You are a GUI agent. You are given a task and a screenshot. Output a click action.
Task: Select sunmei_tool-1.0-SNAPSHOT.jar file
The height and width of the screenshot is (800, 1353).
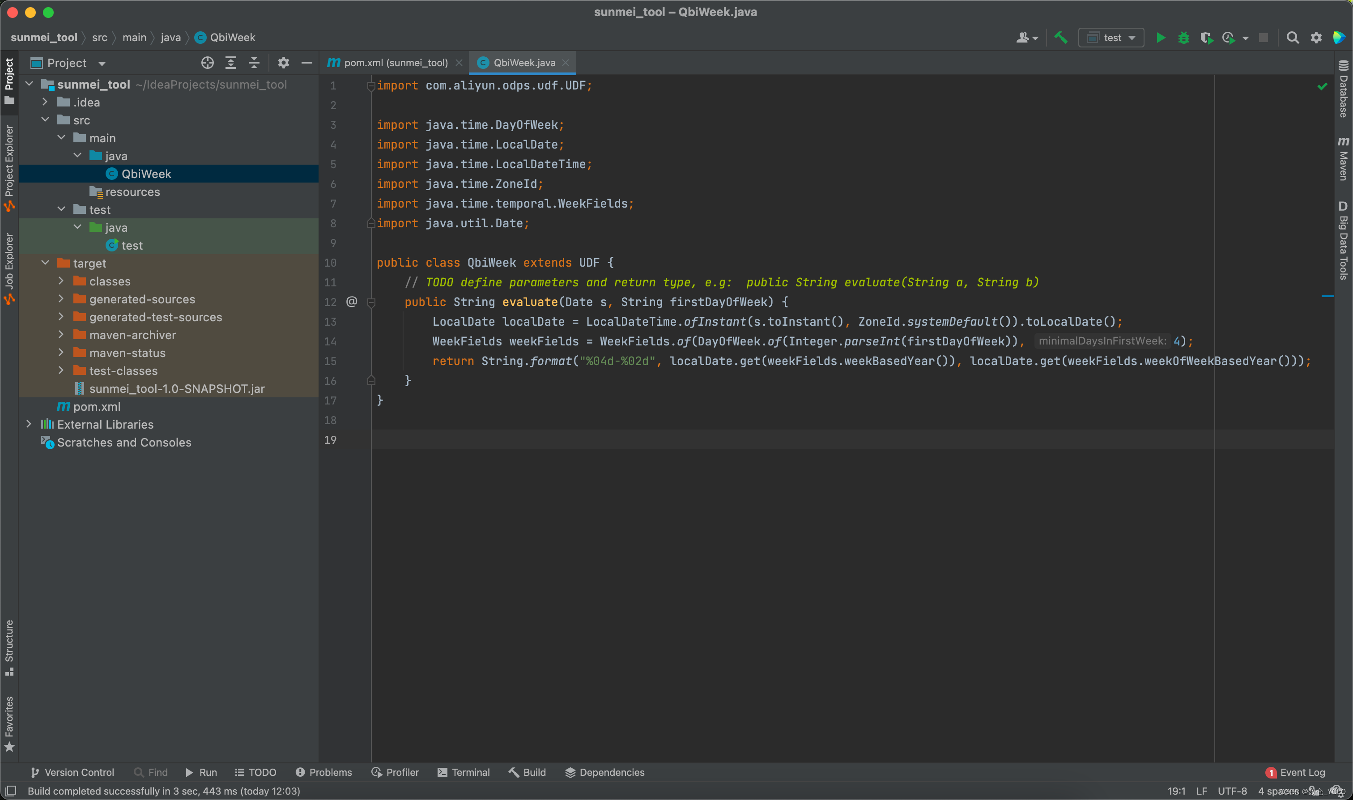pos(169,388)
